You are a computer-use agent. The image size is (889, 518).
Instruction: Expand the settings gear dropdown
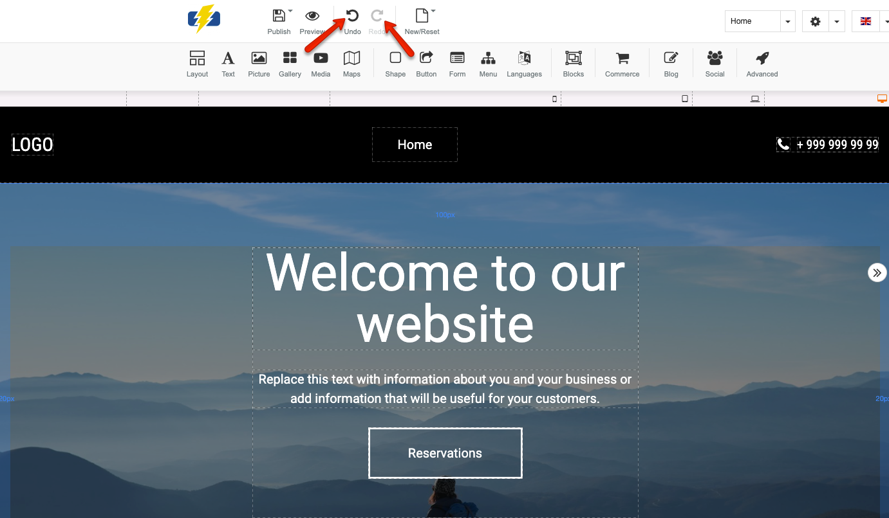[836, 21]
